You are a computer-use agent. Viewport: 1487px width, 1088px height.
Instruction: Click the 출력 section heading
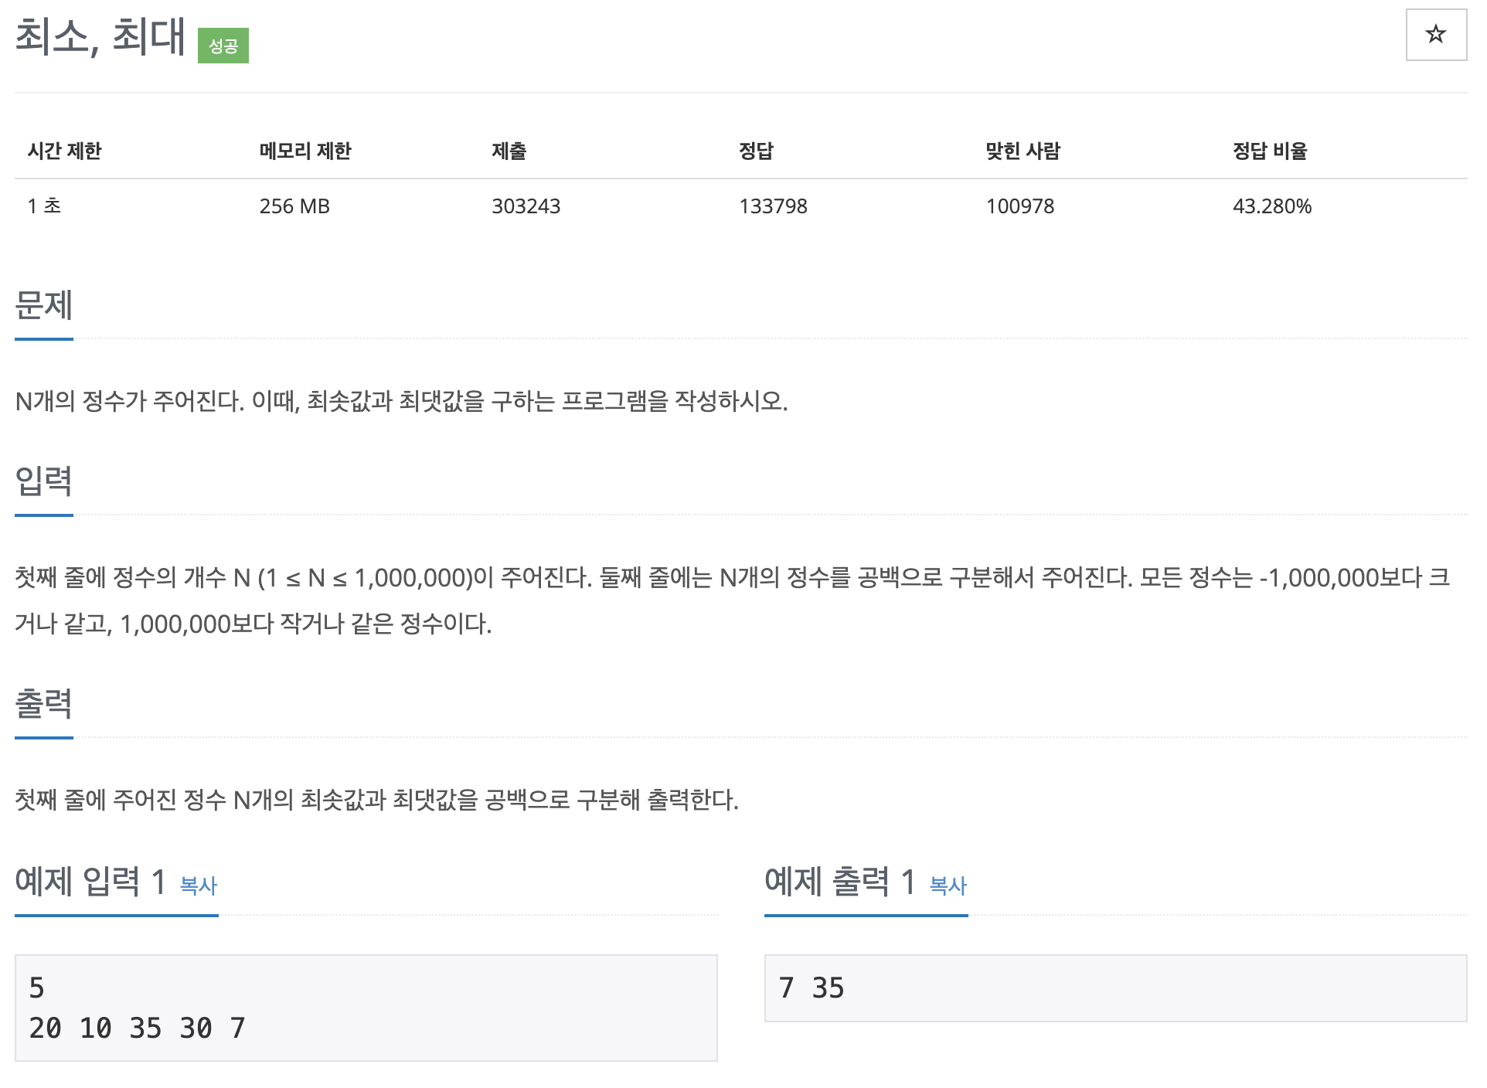[x=44, y=705]
